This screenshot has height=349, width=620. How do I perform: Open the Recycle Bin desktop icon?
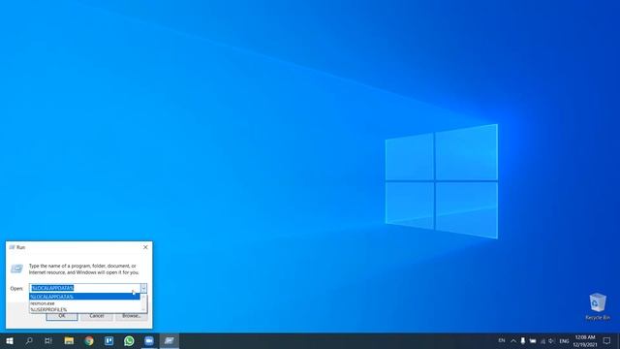pyautogui.click(x=597, y=306)
